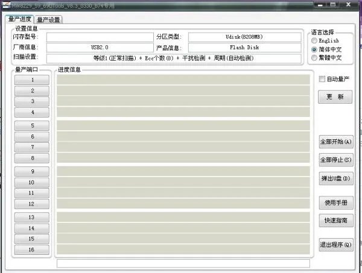The image size is (362, 273).
Task: Click production port button 9
Action: click(32, 171)
